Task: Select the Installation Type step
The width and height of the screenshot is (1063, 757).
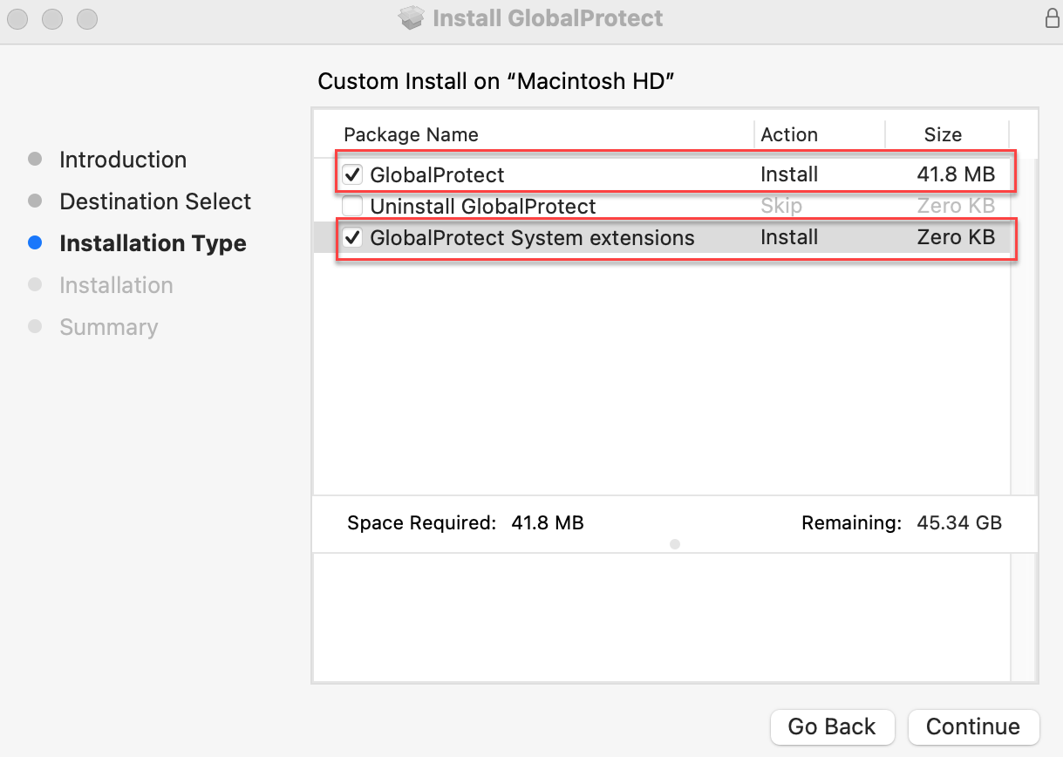Action: point(153,243)
